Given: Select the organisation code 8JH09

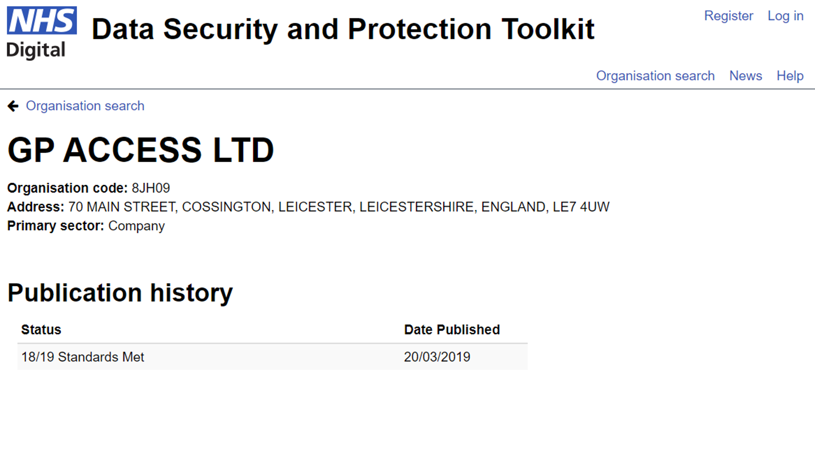Looking at the screenshot, I should (x=151, y=188).
